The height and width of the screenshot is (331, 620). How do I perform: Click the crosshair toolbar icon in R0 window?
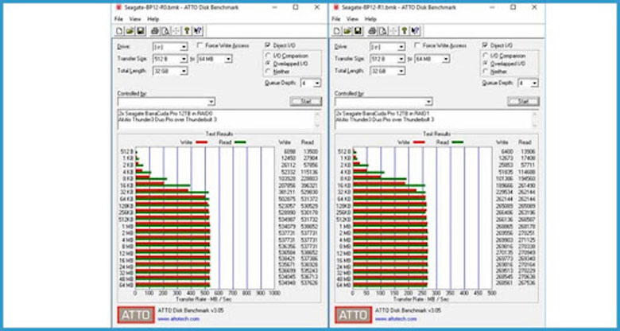[176, 31]
